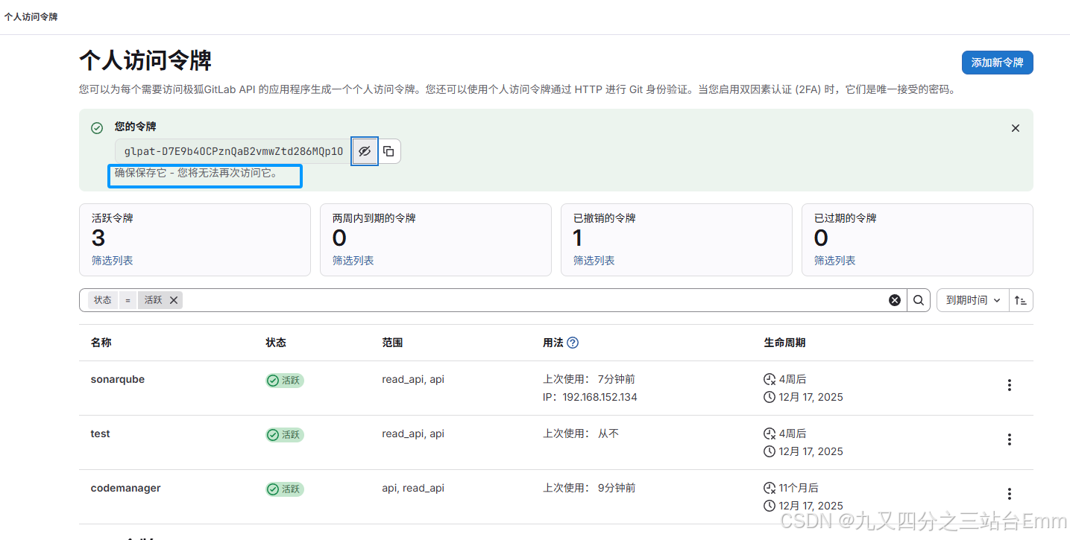Open the 到期时间 sort dropdown
1070x540 pixels.
(x=972, y=300)
